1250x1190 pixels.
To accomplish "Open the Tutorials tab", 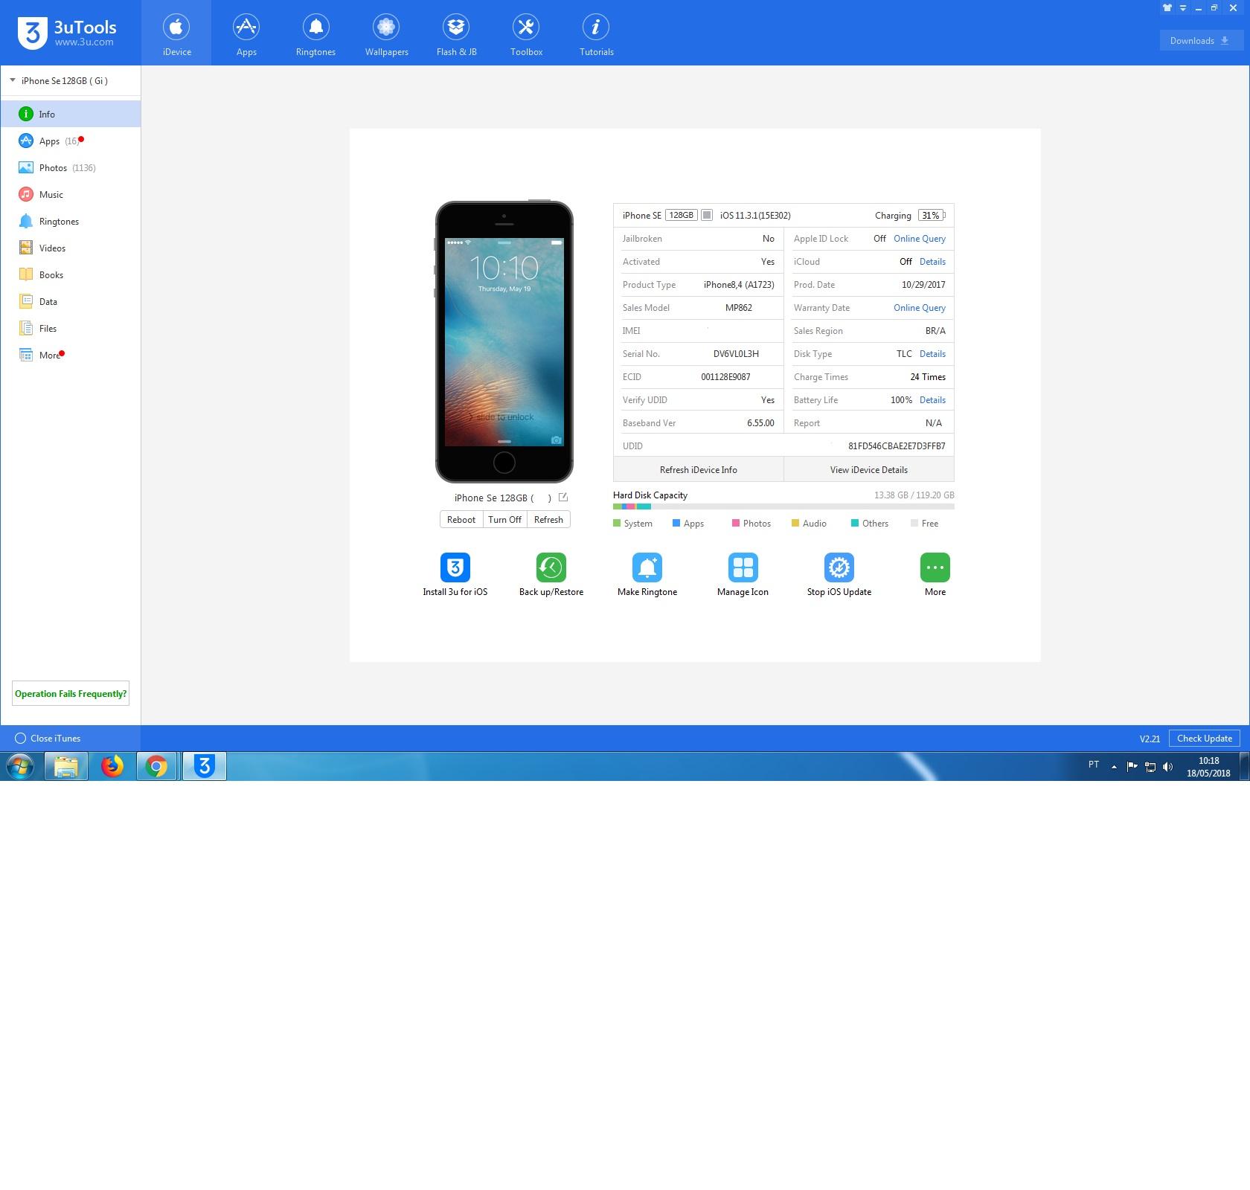I will click(x=596, y=33).
